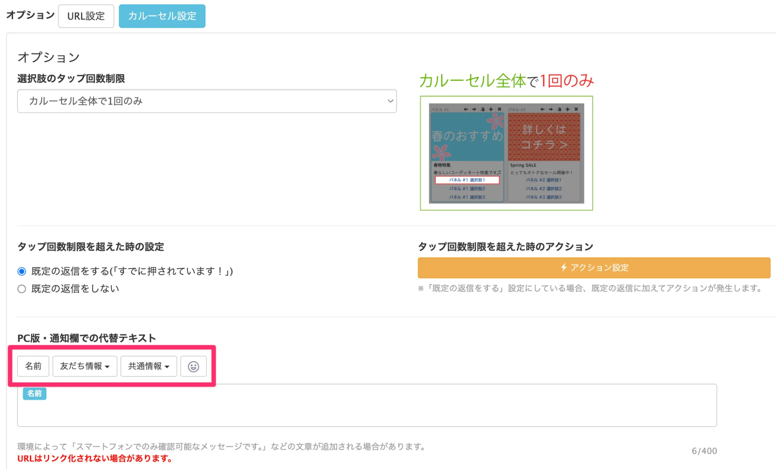The height and width of the screenshot is (470, 776).
Task: Select 既定の返信をする radio button
Action: click(x=22, y=271)
